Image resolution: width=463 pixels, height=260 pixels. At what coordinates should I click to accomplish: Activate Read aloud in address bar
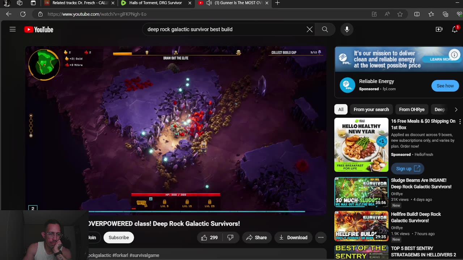(387, 14)
